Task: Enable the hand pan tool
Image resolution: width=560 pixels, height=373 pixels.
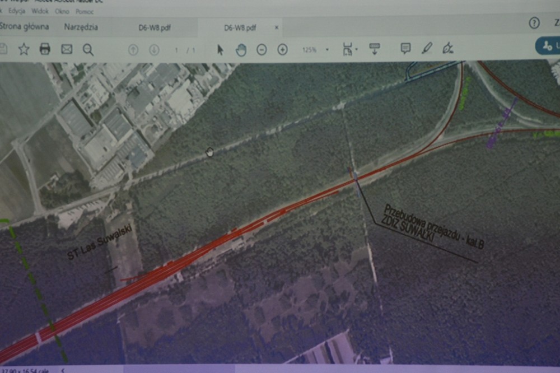Action: 241,50
